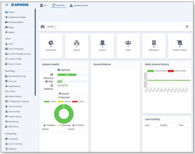
Task: Click the Override button
Action: coord(58,5)
